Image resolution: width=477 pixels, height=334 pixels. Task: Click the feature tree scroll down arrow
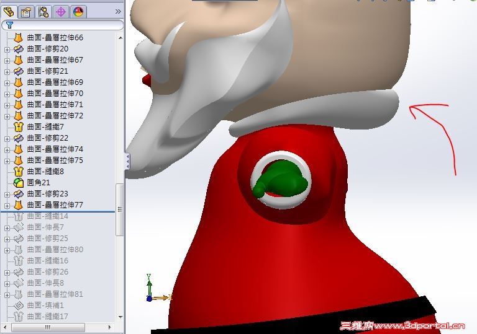click(x=120, y=317)
